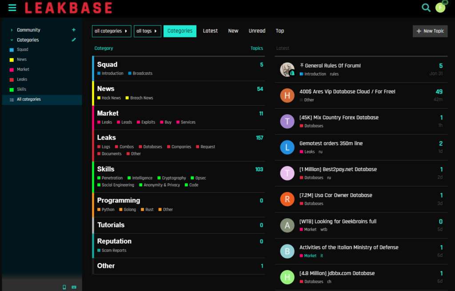Click the plus icon beside Community

(x=74, y=30)
